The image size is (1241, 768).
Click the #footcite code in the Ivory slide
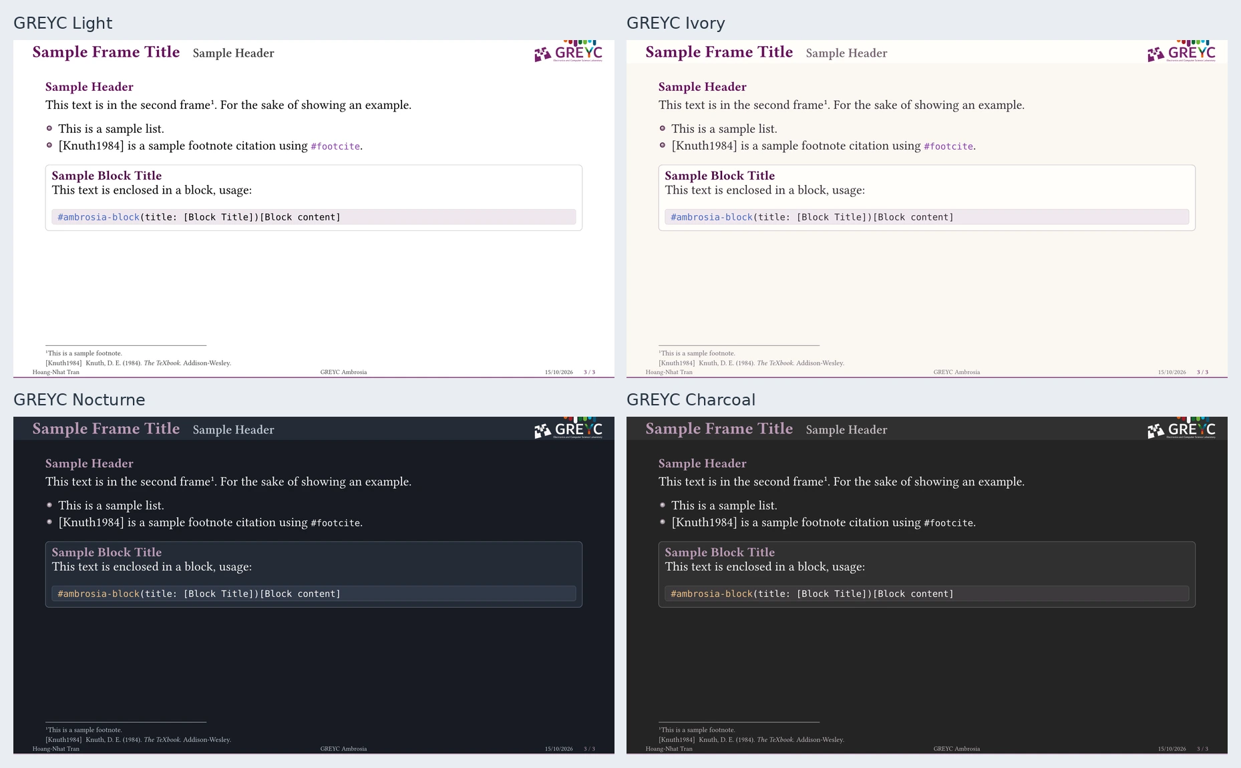pyautogui.click(x=948, y=146)
